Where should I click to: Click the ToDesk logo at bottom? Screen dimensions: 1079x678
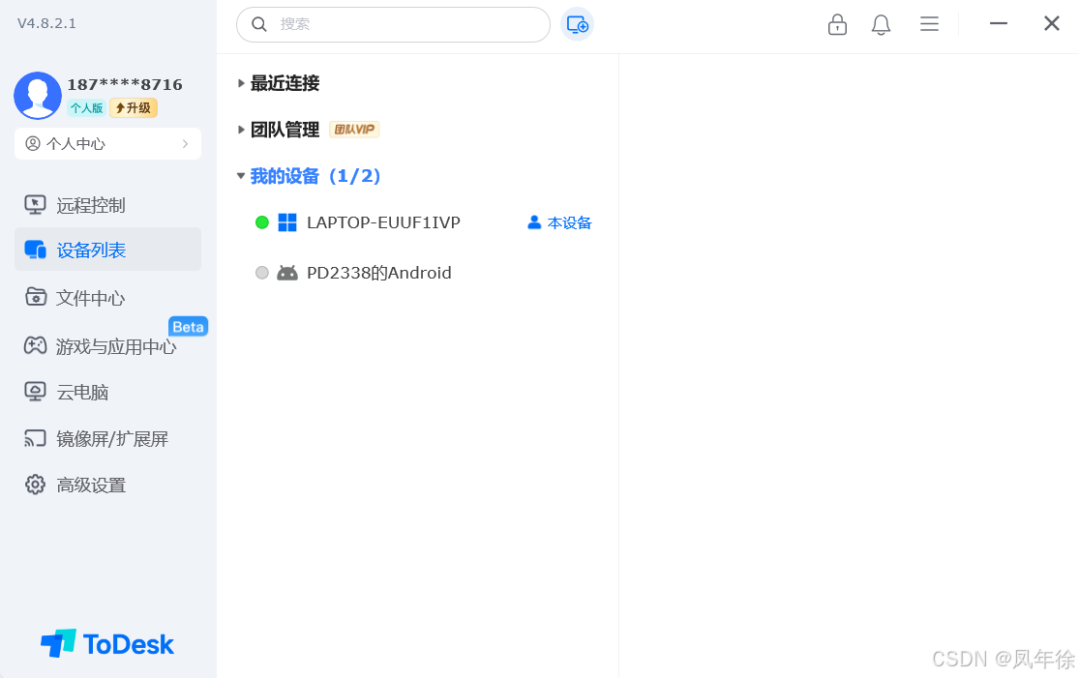(106, 643)
